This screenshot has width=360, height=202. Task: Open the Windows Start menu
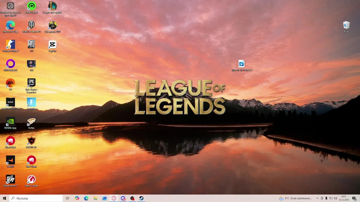pyautogui.click(x=4, y=198)
